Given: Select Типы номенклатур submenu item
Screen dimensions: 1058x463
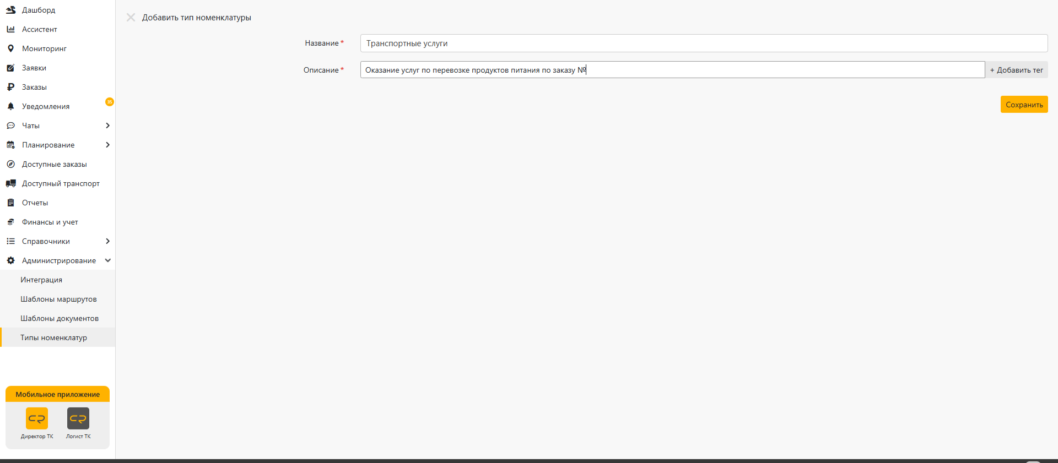Looking at the screenshot, I should [57, 337].
